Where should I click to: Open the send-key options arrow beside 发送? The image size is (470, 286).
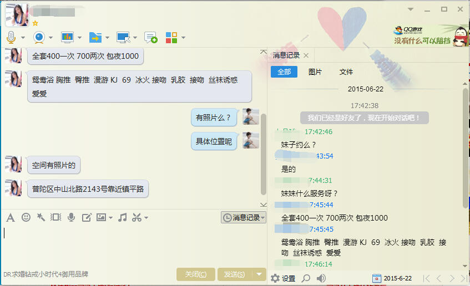tap(259, 274)
